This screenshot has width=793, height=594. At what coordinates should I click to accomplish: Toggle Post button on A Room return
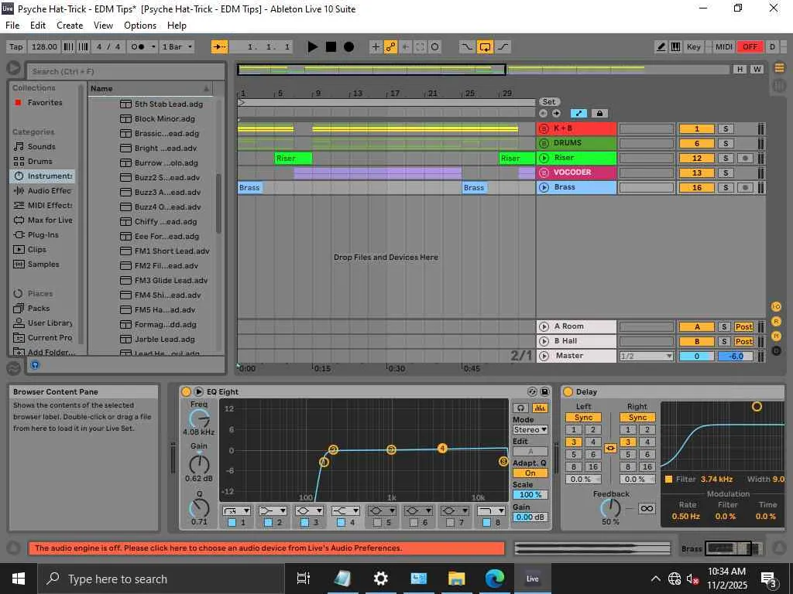coord(743,327)
